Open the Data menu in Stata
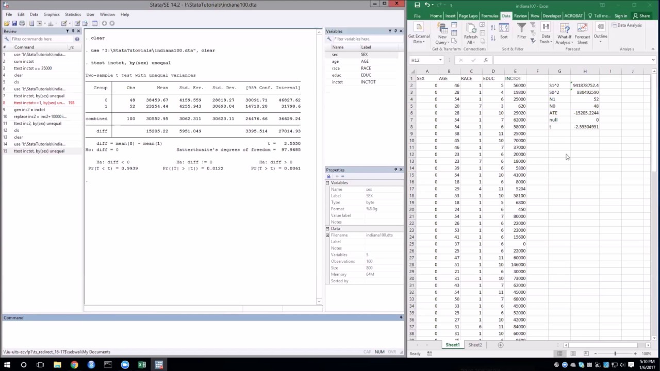Screen dimensions: 660x371 pyautogui.click(x=34, y=14)
